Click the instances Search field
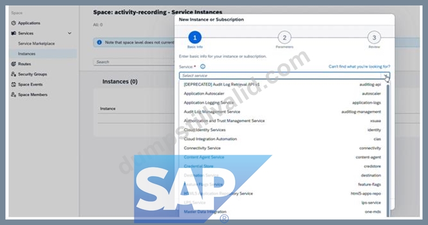428x225 pixels. pos(134,62)
